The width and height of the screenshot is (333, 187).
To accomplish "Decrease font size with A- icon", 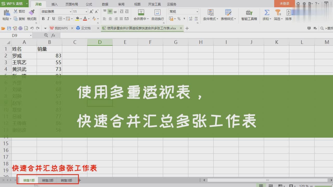I will point(97,12).
